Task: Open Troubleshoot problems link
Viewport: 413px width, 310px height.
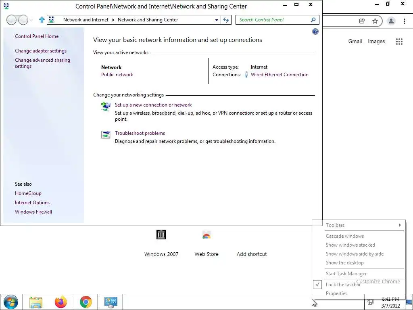Action: click(x=140, y=133)
